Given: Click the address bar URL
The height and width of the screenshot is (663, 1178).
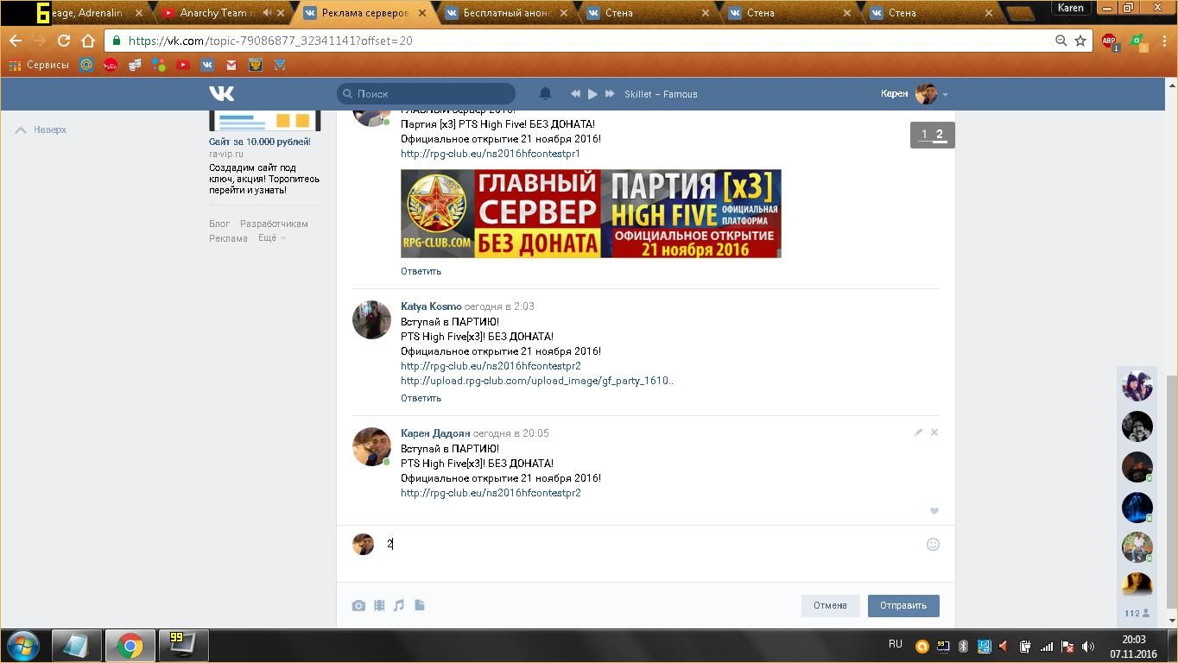Looking at the screenshot, I should click(x=270, y=41).
